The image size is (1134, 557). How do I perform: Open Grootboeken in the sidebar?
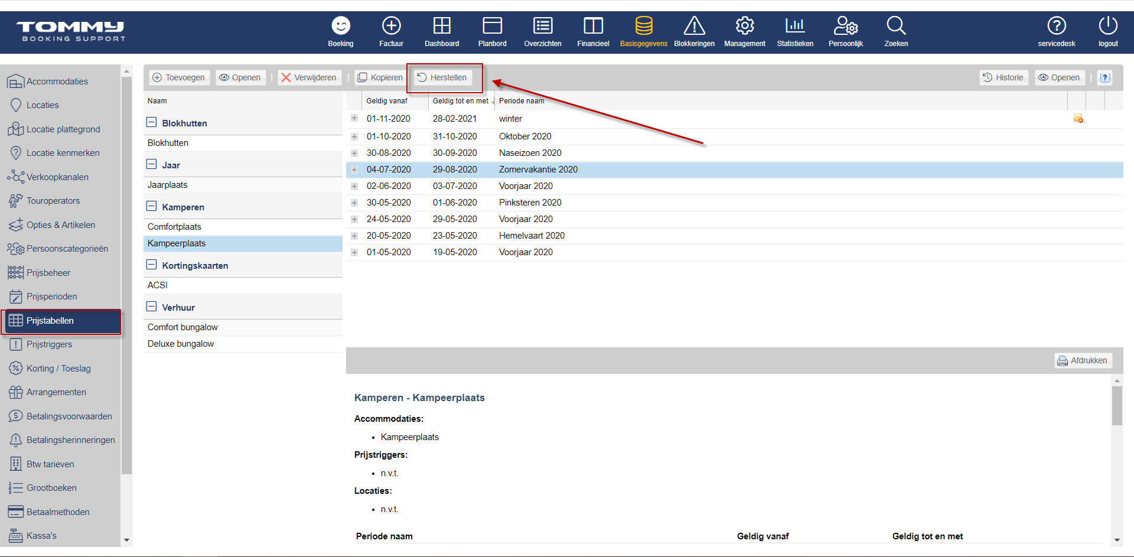coord(61,488)
